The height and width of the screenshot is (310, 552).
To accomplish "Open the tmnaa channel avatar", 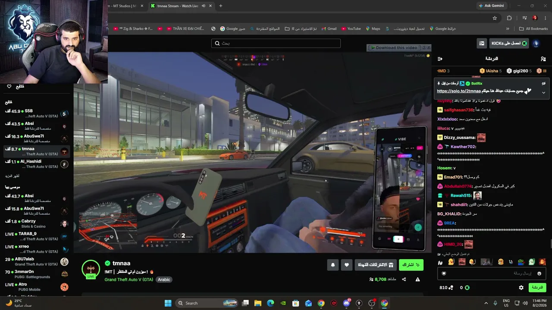I will pos(91,269).
